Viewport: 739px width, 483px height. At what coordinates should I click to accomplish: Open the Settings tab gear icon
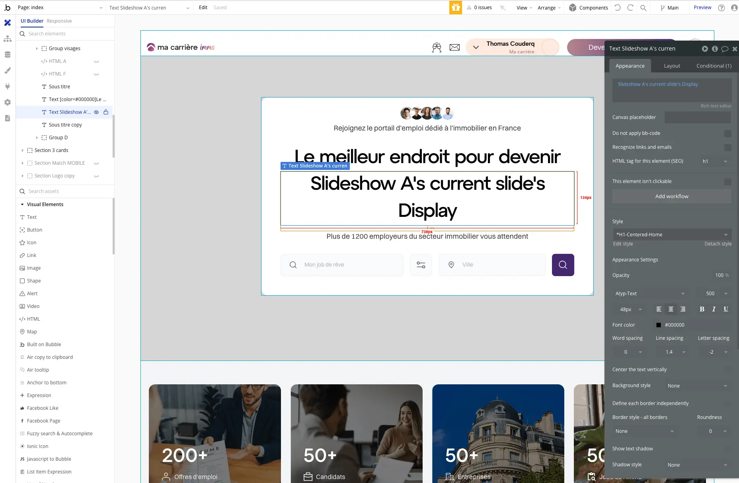[x=8, y=102]
